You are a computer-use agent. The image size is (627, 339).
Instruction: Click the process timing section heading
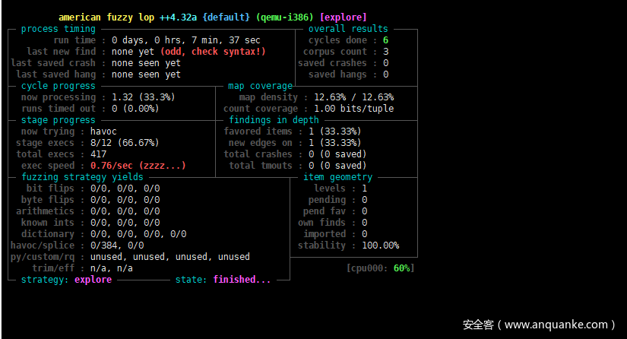[58, 29]
